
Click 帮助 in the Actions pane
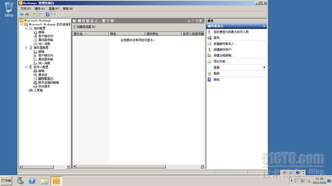217,79
